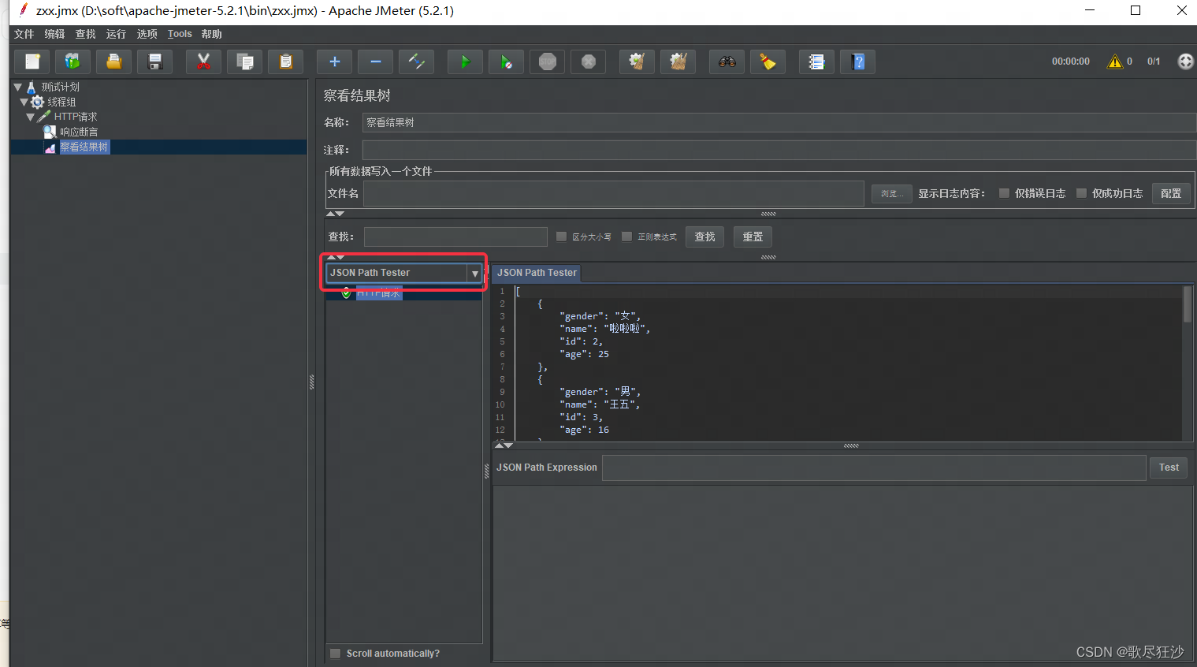Open the Function Helper dialog icon

(816, 61)
